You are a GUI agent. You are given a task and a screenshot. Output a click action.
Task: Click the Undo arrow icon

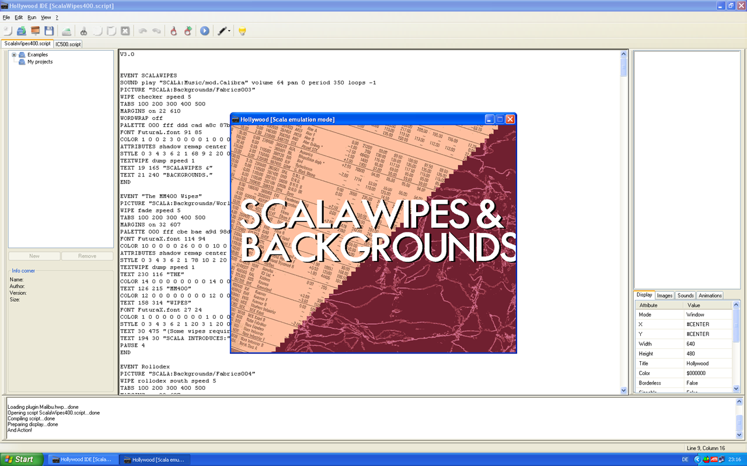click(x=142, y=31)
